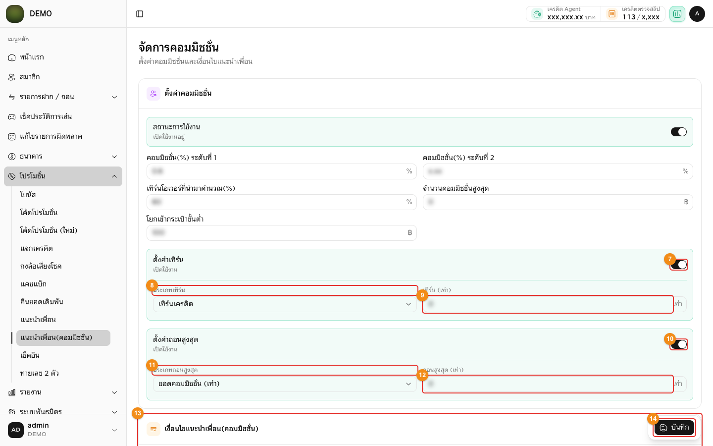The width and height of the screenshot is (713, 446).
Task: Click the โยกเข้ากระเป๋าขั้นต่ำ input field
Action: [x=282, y=233]
